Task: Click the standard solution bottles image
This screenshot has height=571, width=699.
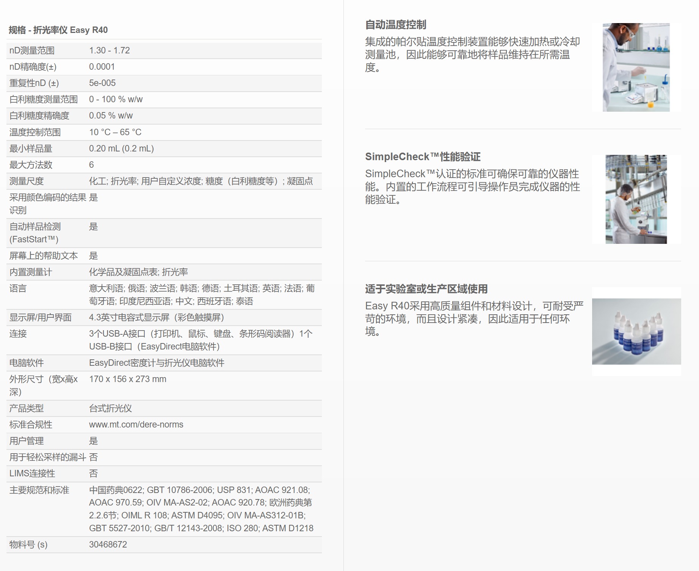Action: pyautogui.click(x=636, y=331)
